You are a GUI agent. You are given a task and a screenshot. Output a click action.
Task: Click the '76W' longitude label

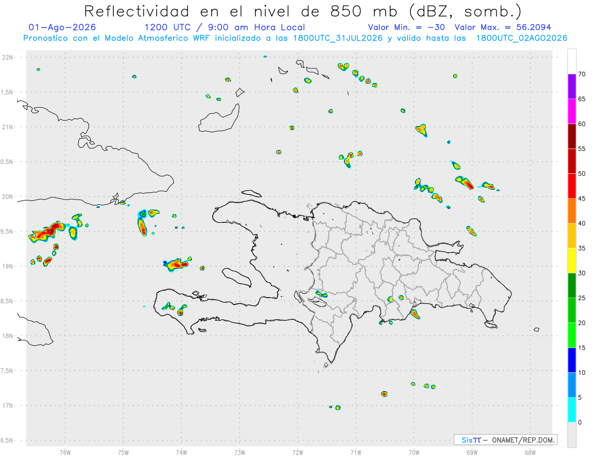[x=65, y=452]
